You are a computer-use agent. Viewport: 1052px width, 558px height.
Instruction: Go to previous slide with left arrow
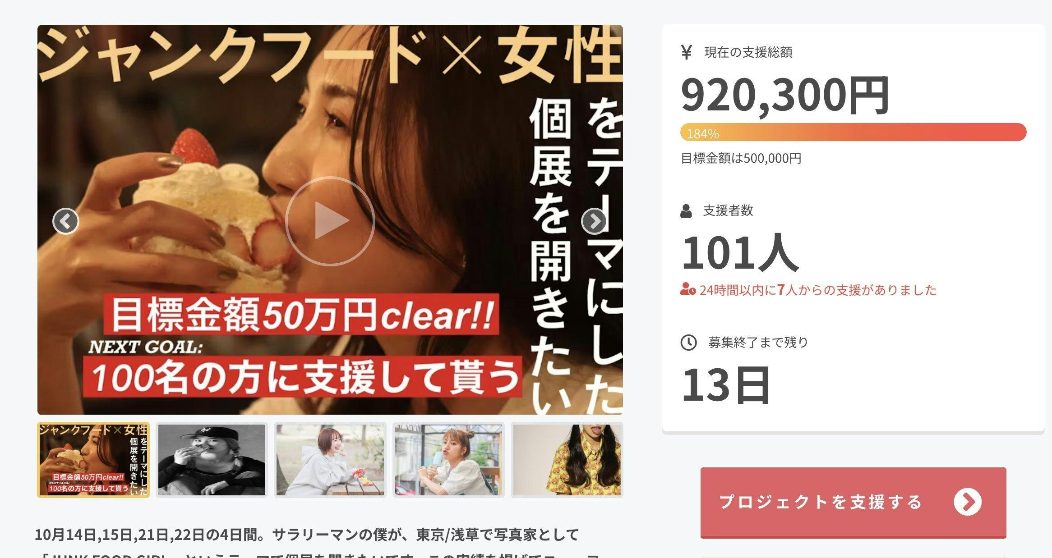[x=66, y=221]
